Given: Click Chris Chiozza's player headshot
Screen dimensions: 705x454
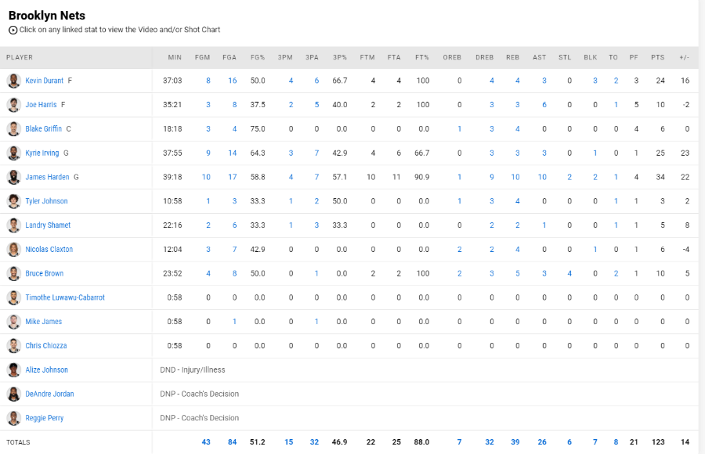Looking at the screenshot, I should pos(14,346).
